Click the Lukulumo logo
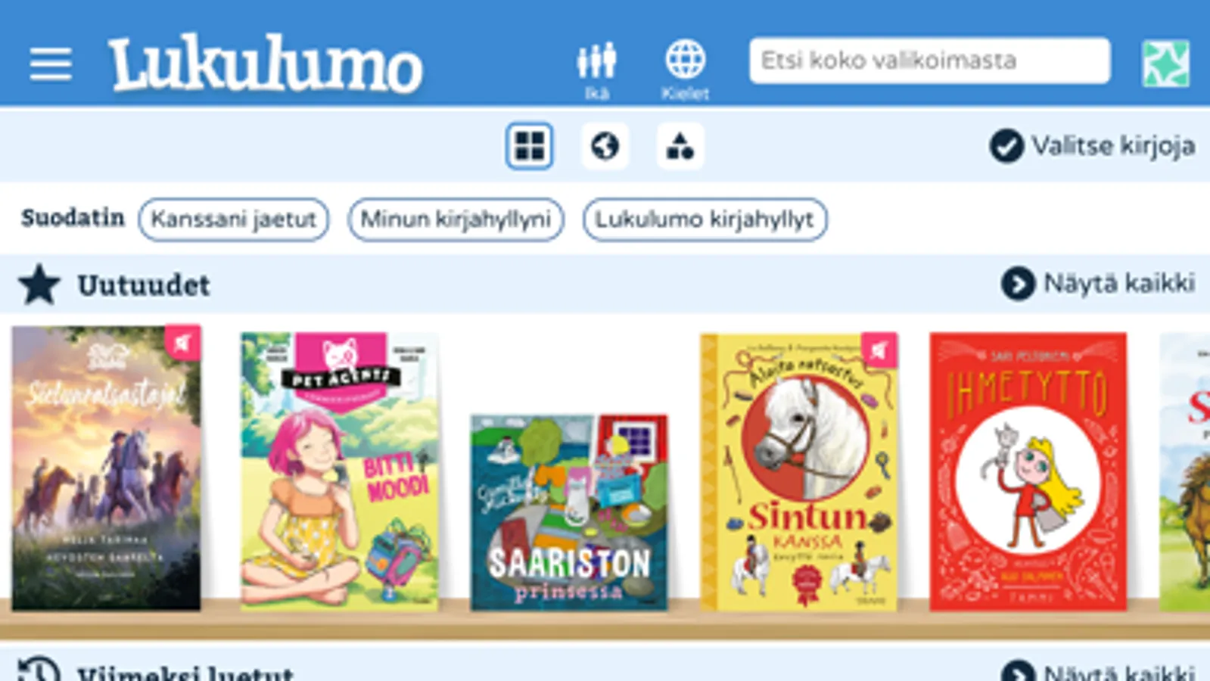Screen dimensions: 1210x681 (x=266, y=64)
